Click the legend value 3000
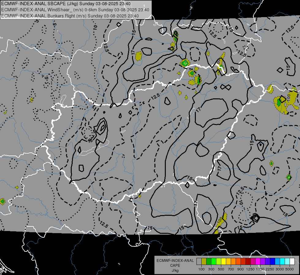Viewport: 300px width, 275px height. tap(280, 269)
